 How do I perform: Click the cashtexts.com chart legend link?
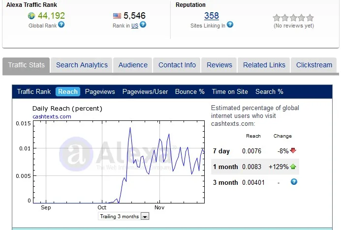tap(52, 116)
